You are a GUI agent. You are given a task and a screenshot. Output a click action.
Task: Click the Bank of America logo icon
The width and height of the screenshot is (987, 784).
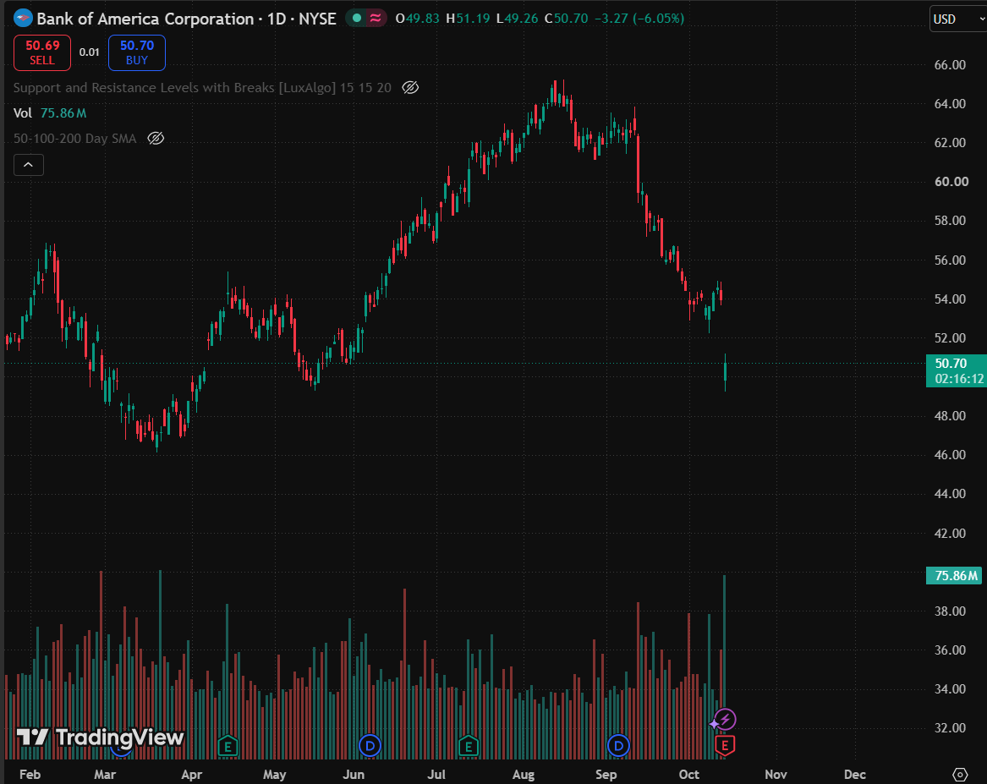point(24,19)
